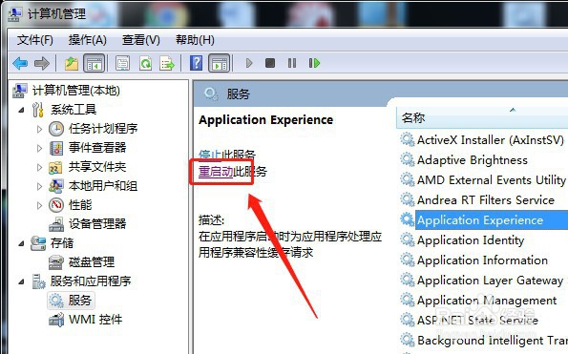Sort by the 名称 column header
Image resolution: width=568 pixels, height=354 pixels.
[x=482, y=118]
